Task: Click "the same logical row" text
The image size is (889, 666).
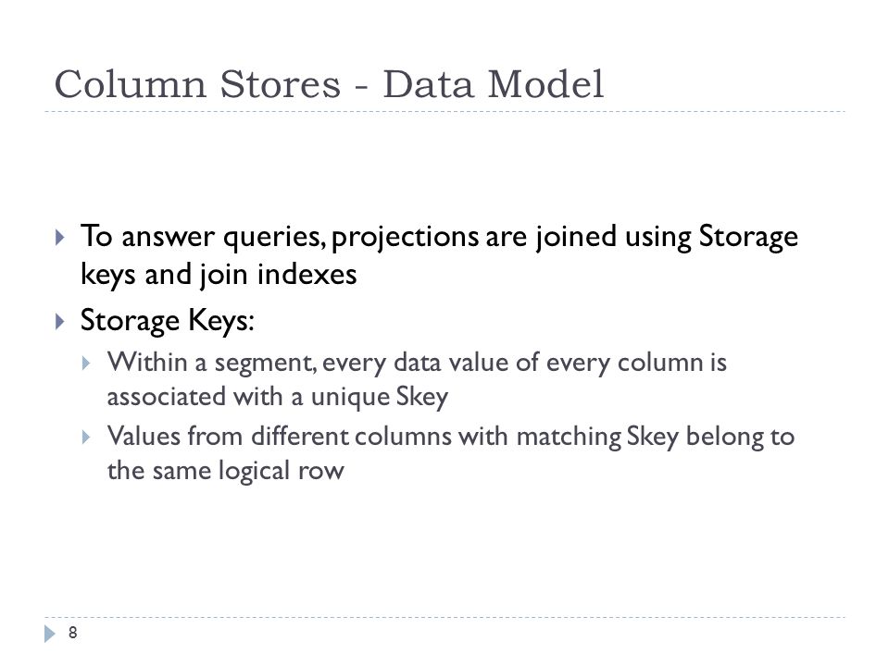Action: click(x=226, y=471)
